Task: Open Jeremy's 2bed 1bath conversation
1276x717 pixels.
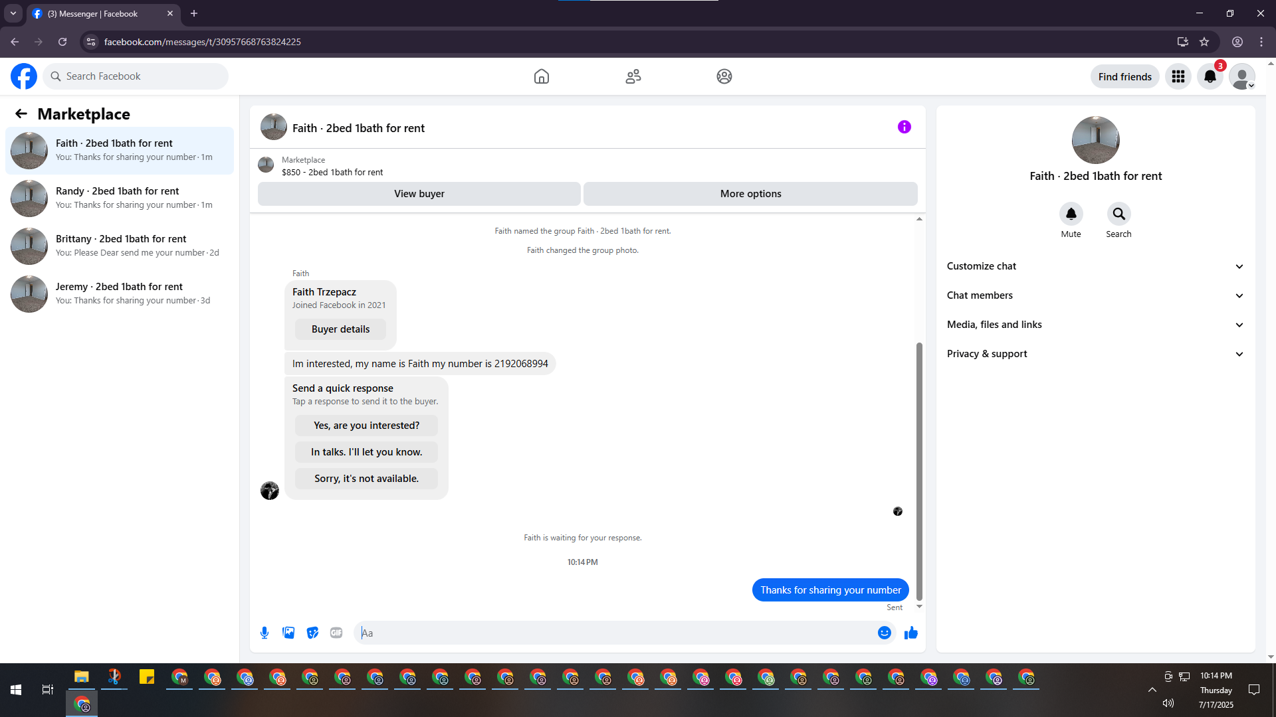Action: click(120, 294)
